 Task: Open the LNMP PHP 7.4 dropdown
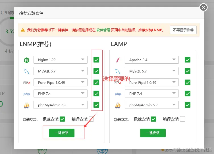61,93
